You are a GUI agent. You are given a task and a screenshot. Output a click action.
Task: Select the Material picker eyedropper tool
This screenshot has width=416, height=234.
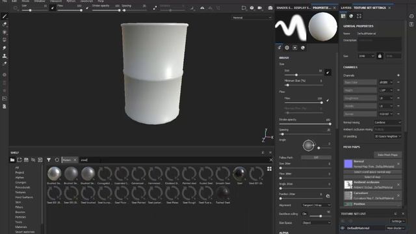[5, 64]
